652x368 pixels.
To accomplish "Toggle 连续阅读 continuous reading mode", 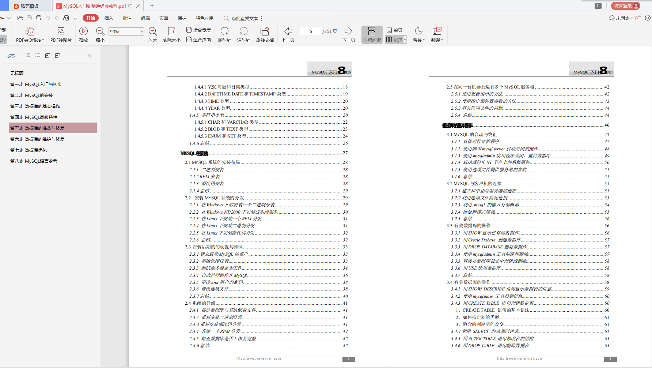I will (372, 35).
